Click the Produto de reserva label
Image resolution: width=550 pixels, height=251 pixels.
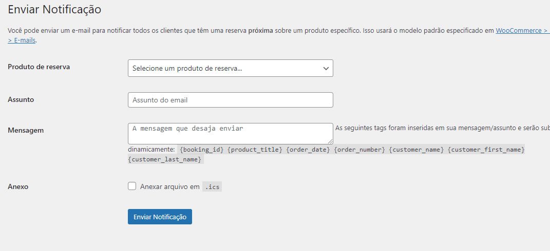click(39, 67)
